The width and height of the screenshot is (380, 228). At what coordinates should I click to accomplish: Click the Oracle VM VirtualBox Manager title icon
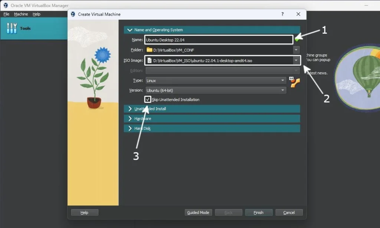coord(6,5)
